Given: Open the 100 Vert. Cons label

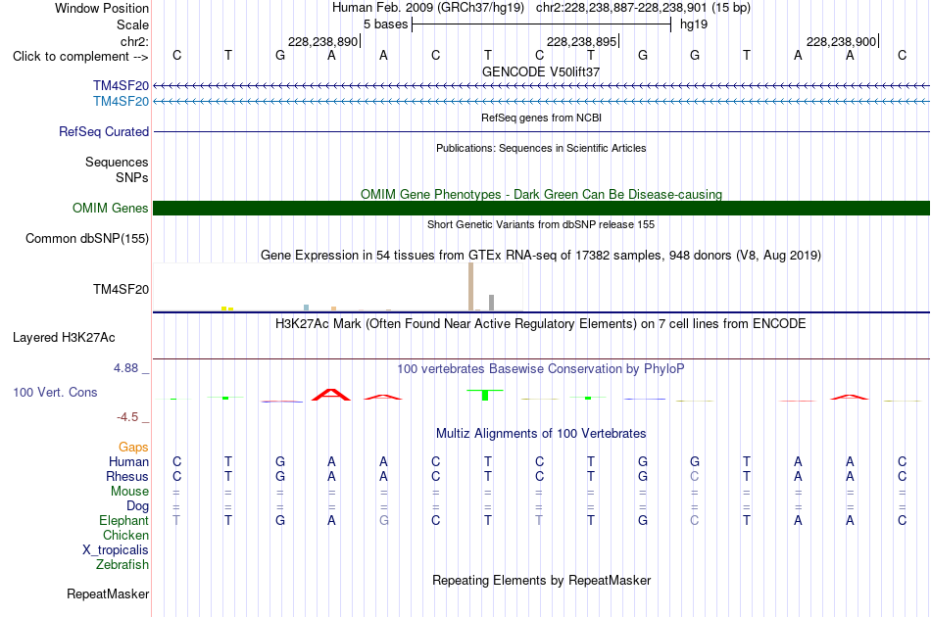Looking at the screenshot, I should [55, 392].
